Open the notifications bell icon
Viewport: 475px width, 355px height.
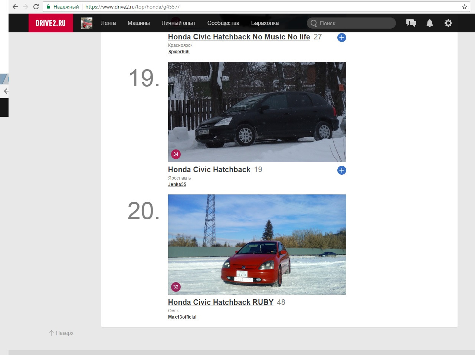[430, 23]
